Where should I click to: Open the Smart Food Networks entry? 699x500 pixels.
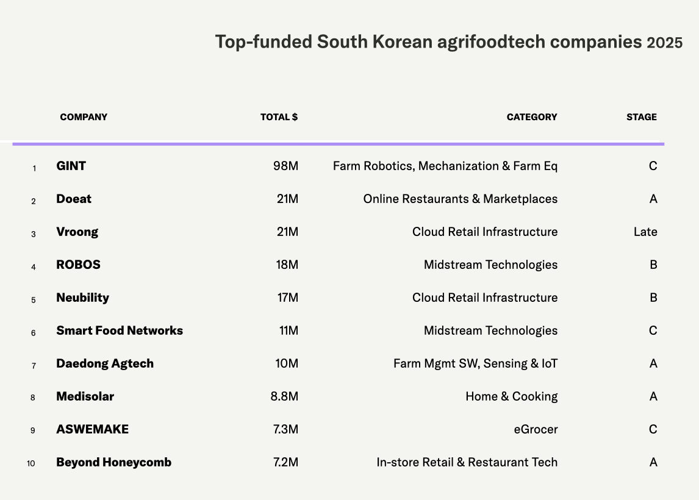[120, 330]
